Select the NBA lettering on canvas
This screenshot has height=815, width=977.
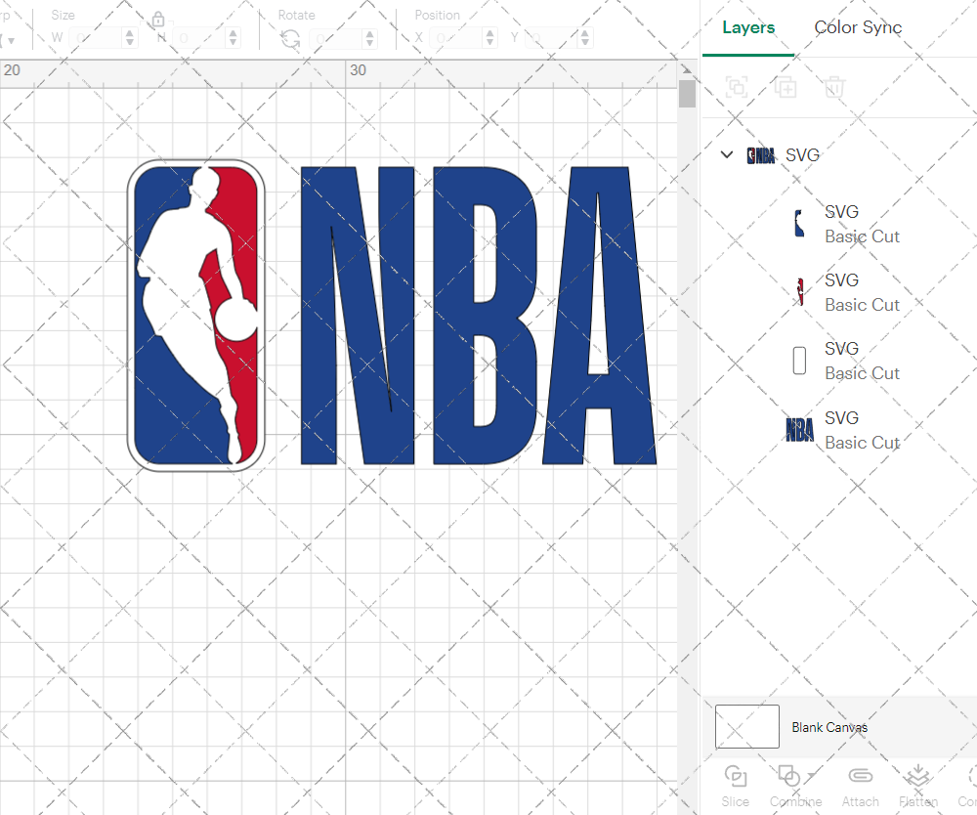pos(479,316)
